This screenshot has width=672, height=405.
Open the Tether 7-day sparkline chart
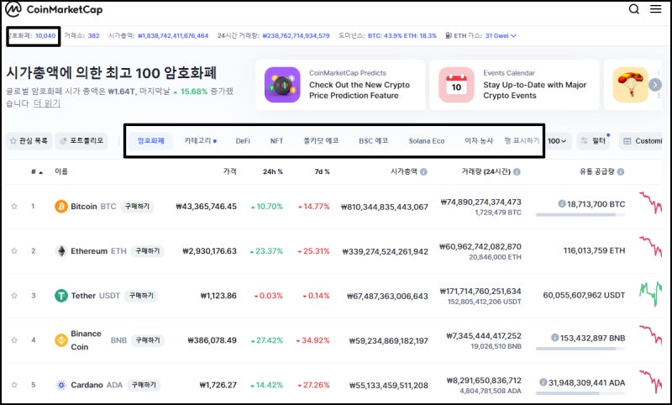[650, 293]
